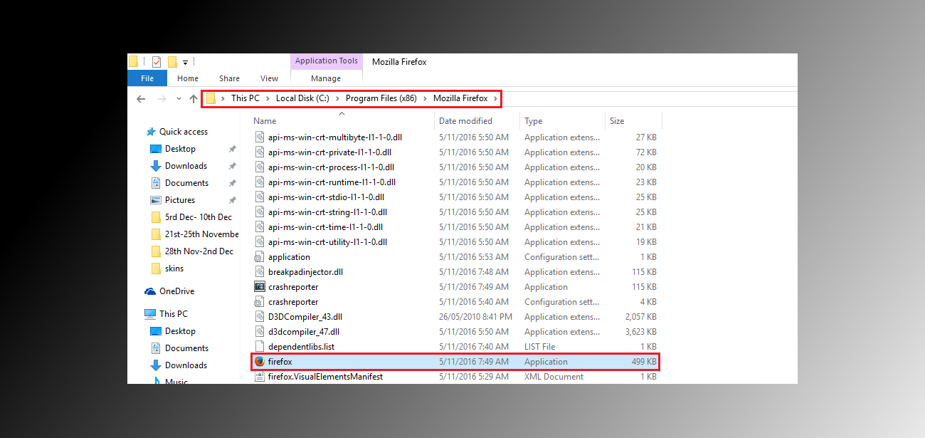
Task: Click the crashreporter application icon
Action: [260, 287]
